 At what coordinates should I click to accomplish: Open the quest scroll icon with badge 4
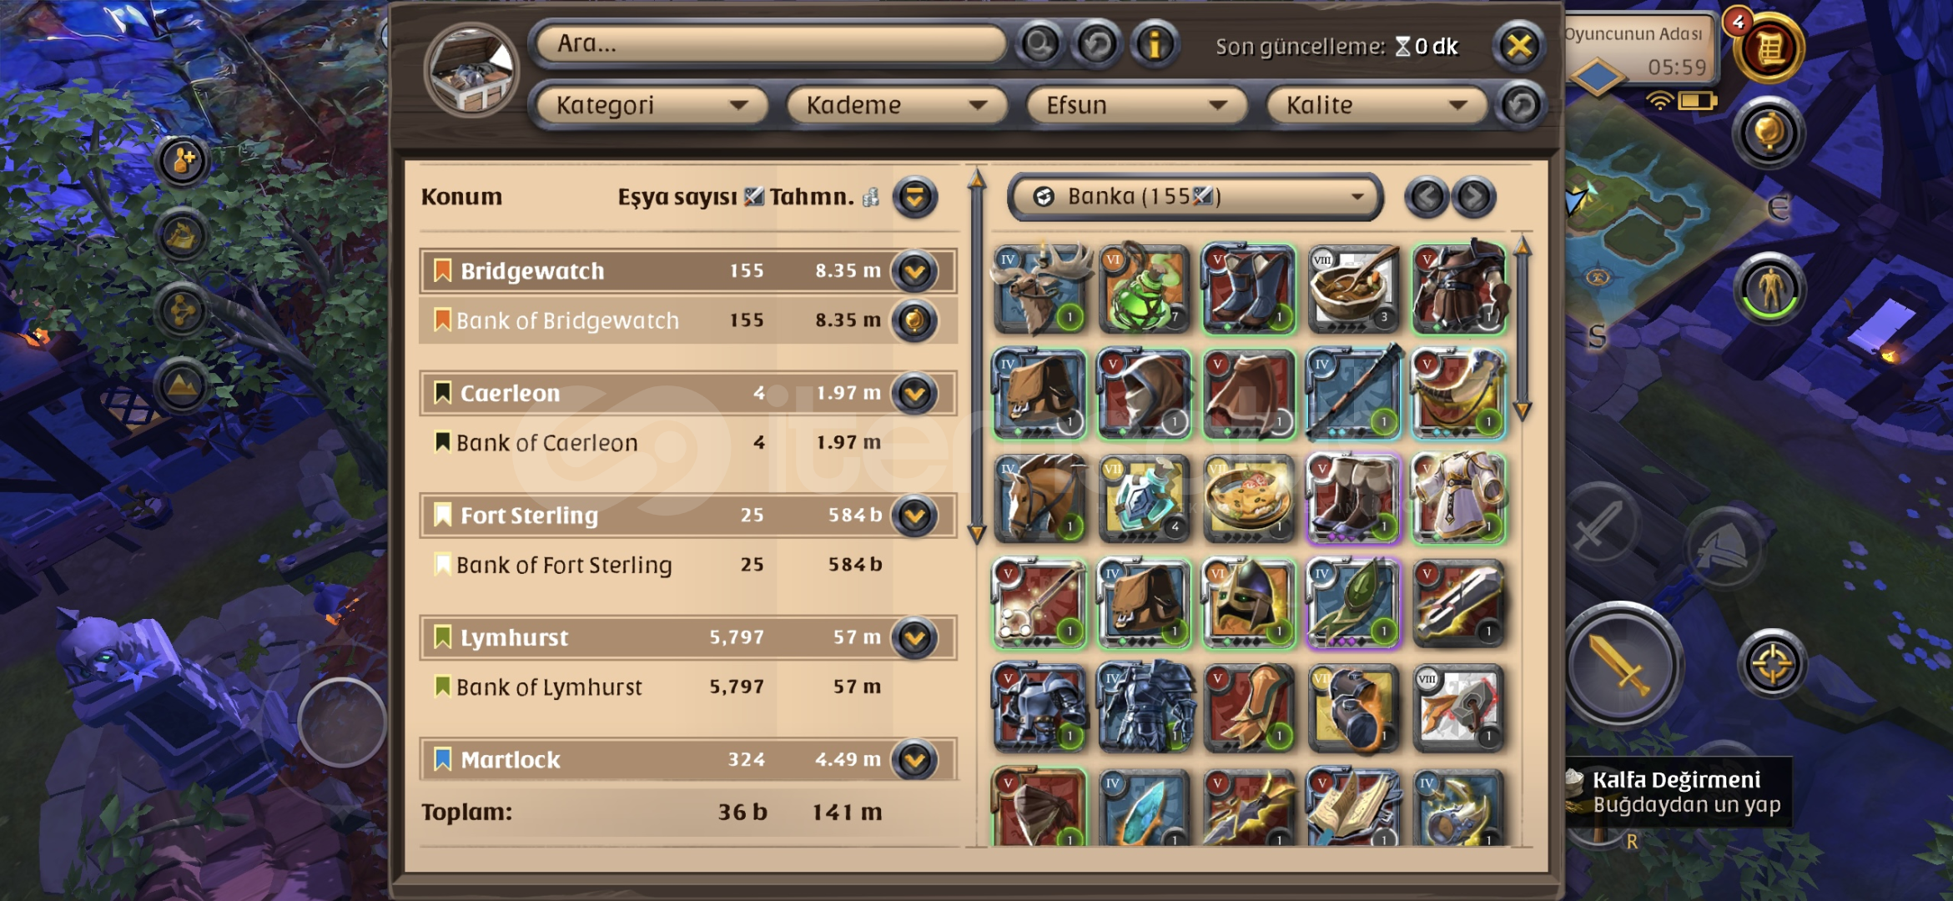1768,47
